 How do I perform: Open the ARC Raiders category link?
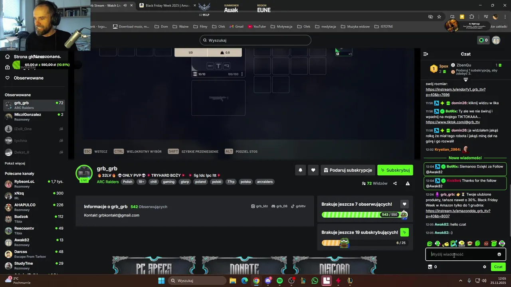108,182
